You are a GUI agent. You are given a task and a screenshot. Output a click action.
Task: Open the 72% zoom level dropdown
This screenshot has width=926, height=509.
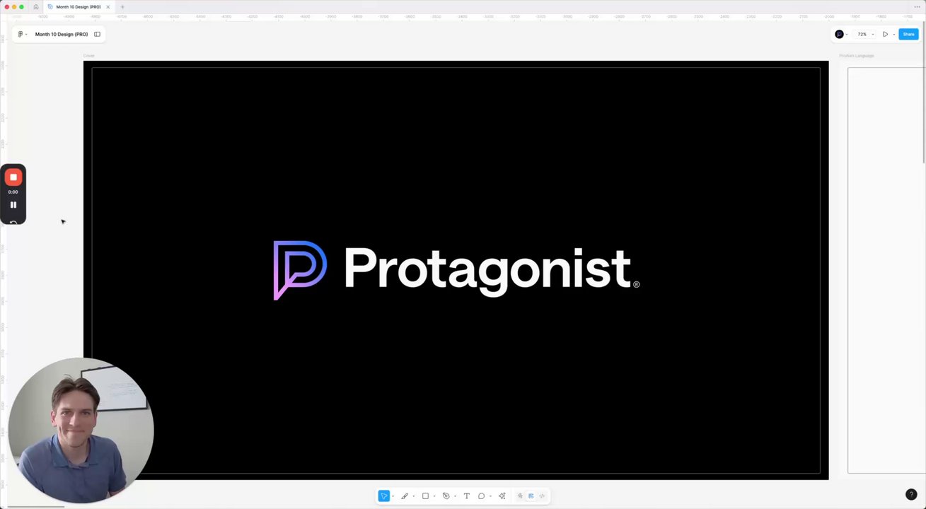click(864, 34)
